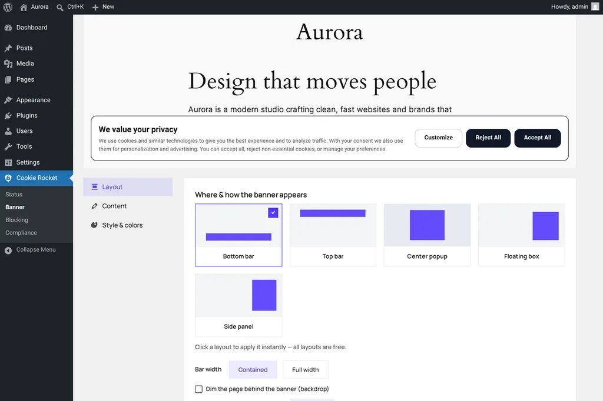Click Accept All in cookie banner
The height and width of the screenshot is (401, 603).
(x=537, y=138)
